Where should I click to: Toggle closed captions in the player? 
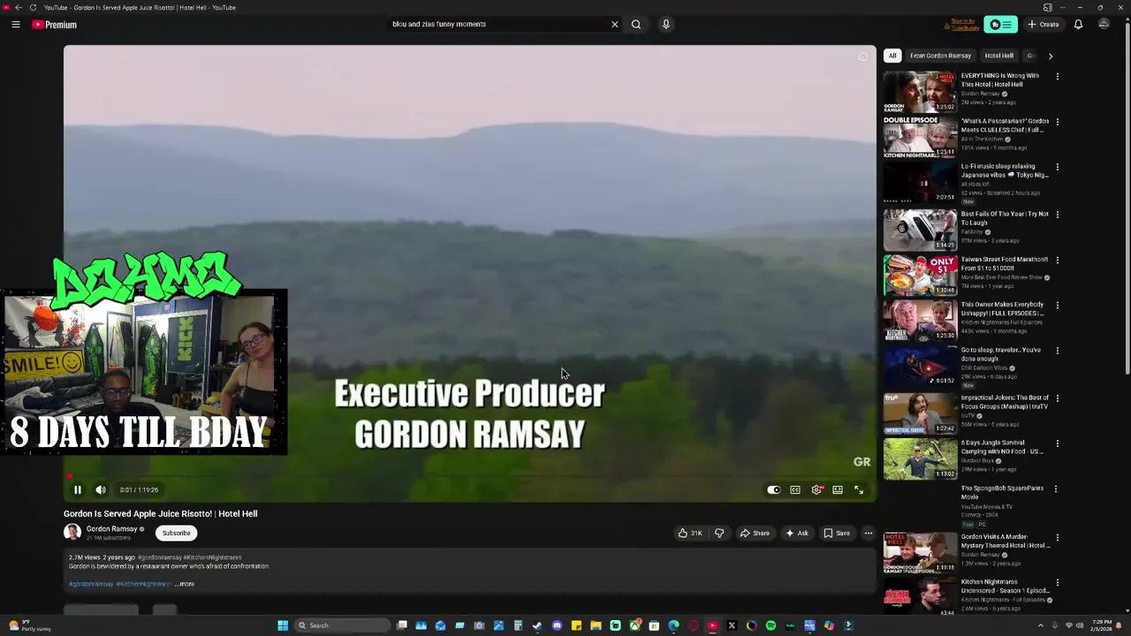pyautogui.click(x=795, y=489)
